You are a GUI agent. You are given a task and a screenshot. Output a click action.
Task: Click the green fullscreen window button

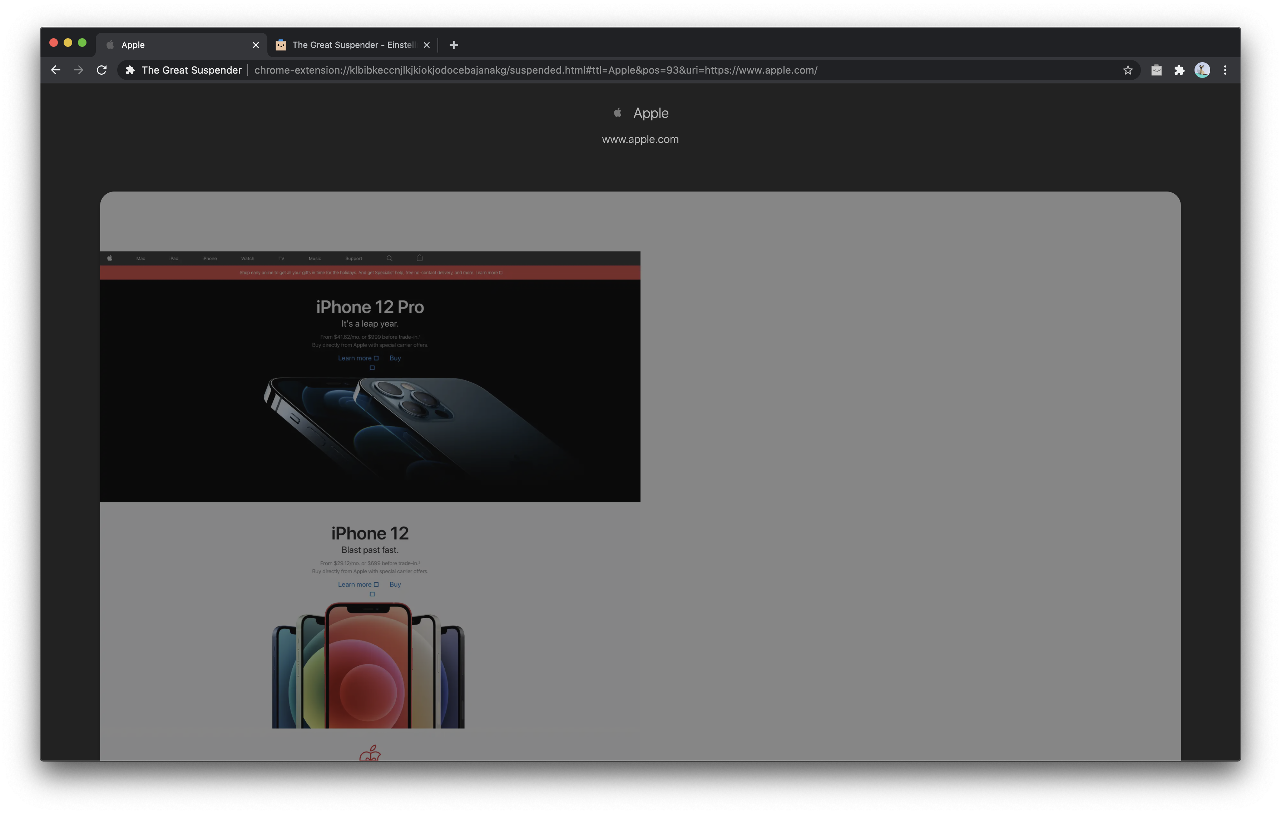point(83,43)
